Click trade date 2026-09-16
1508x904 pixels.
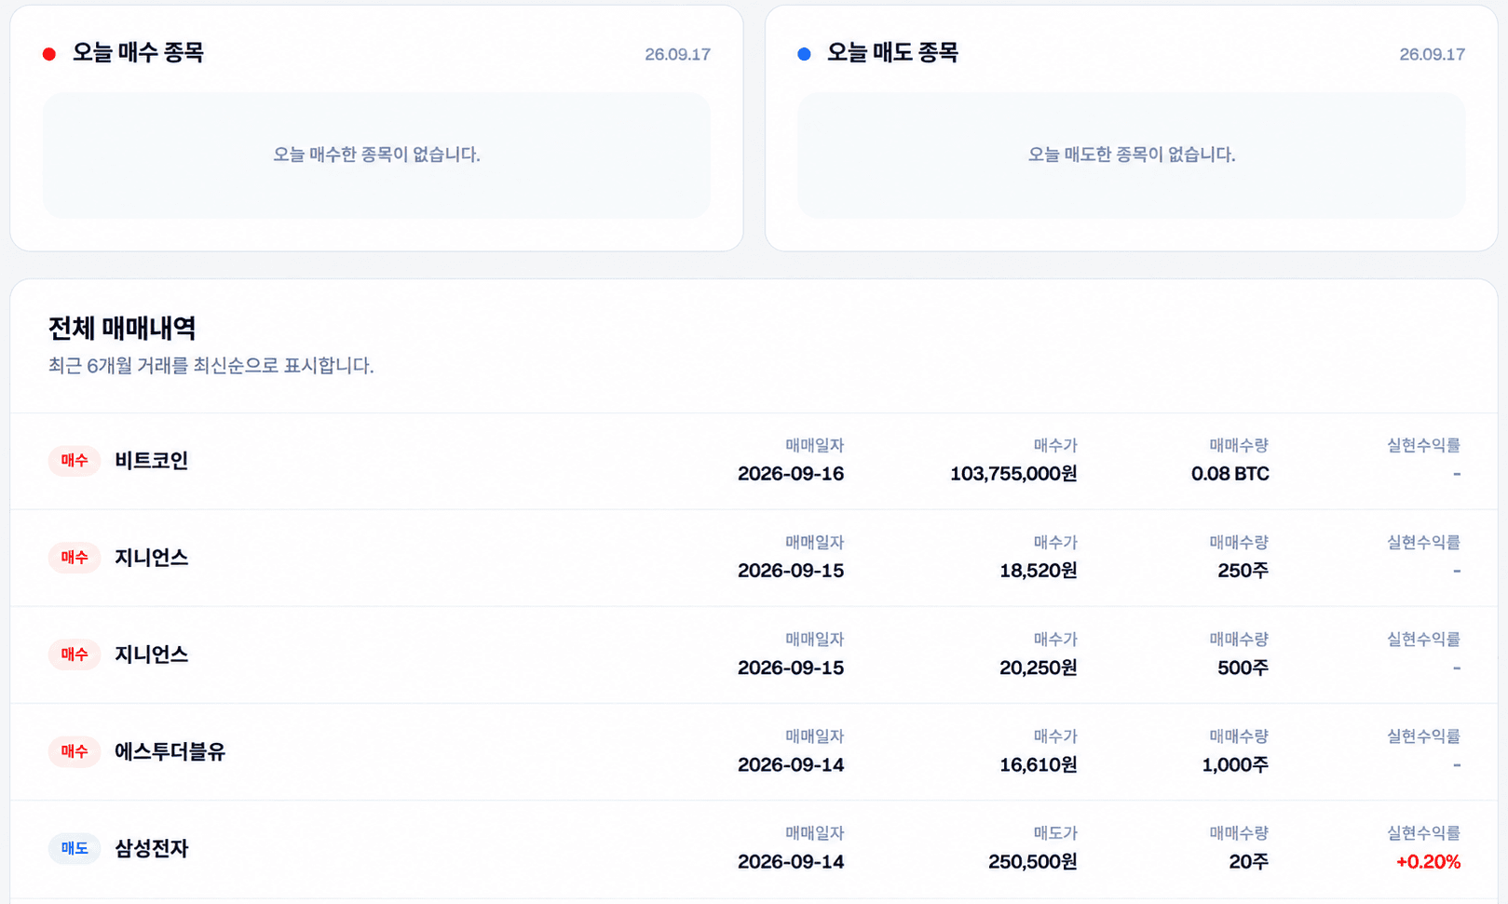coord(791,474)
